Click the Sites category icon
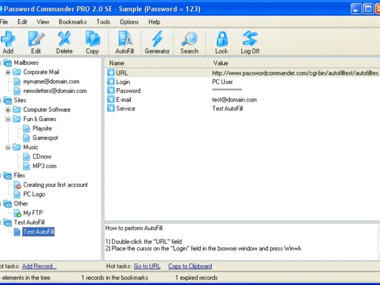380x285 pixels. click(x=8, y=100)
